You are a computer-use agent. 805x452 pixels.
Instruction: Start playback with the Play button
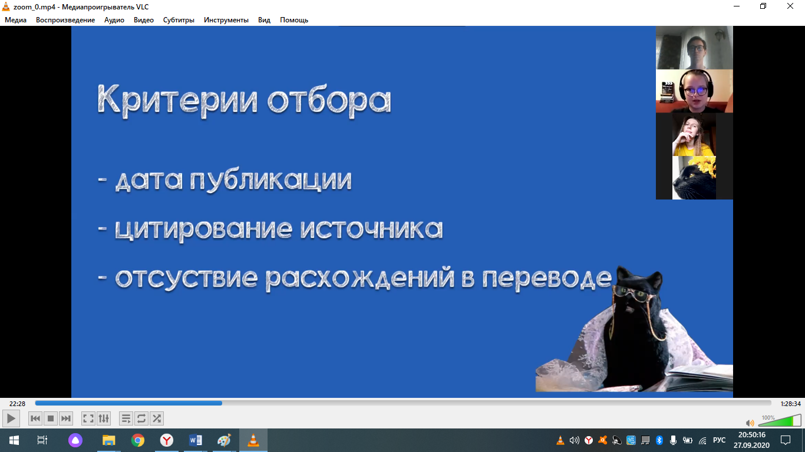pyautogui.click(x=11, y=418)
